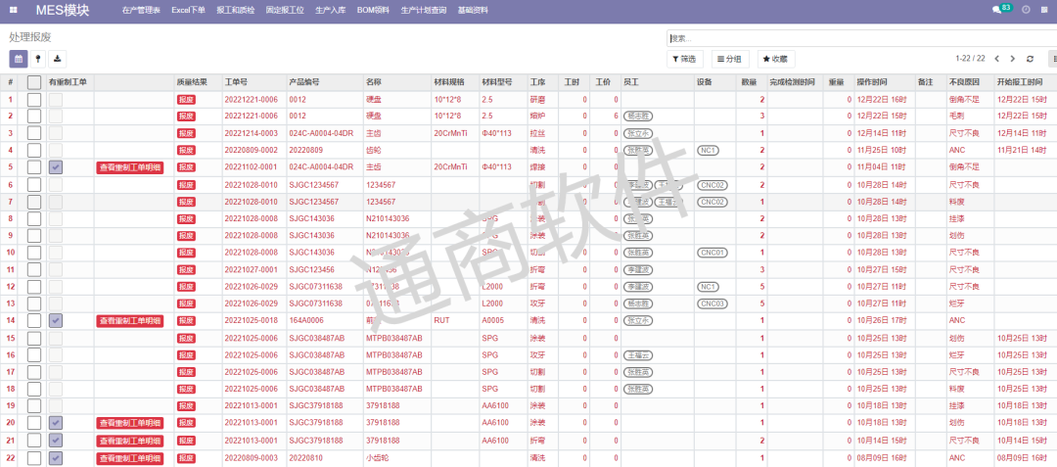Click 查看重制工单明细 button in row 5
The image size is (1057, 467).
tap(129, 167)
